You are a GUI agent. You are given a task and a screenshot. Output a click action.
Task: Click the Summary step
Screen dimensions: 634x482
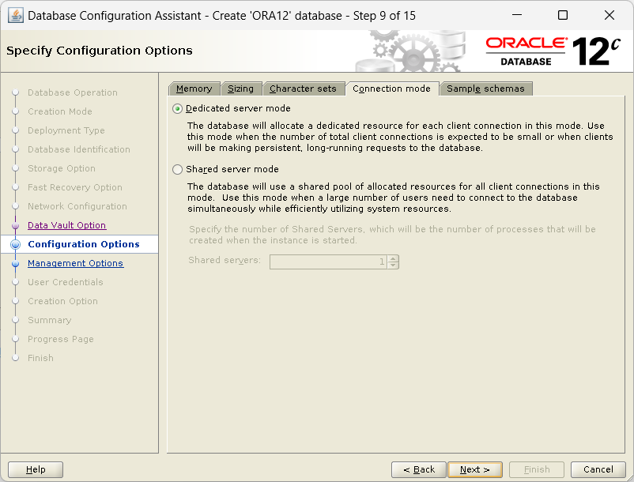click(49, 320)
